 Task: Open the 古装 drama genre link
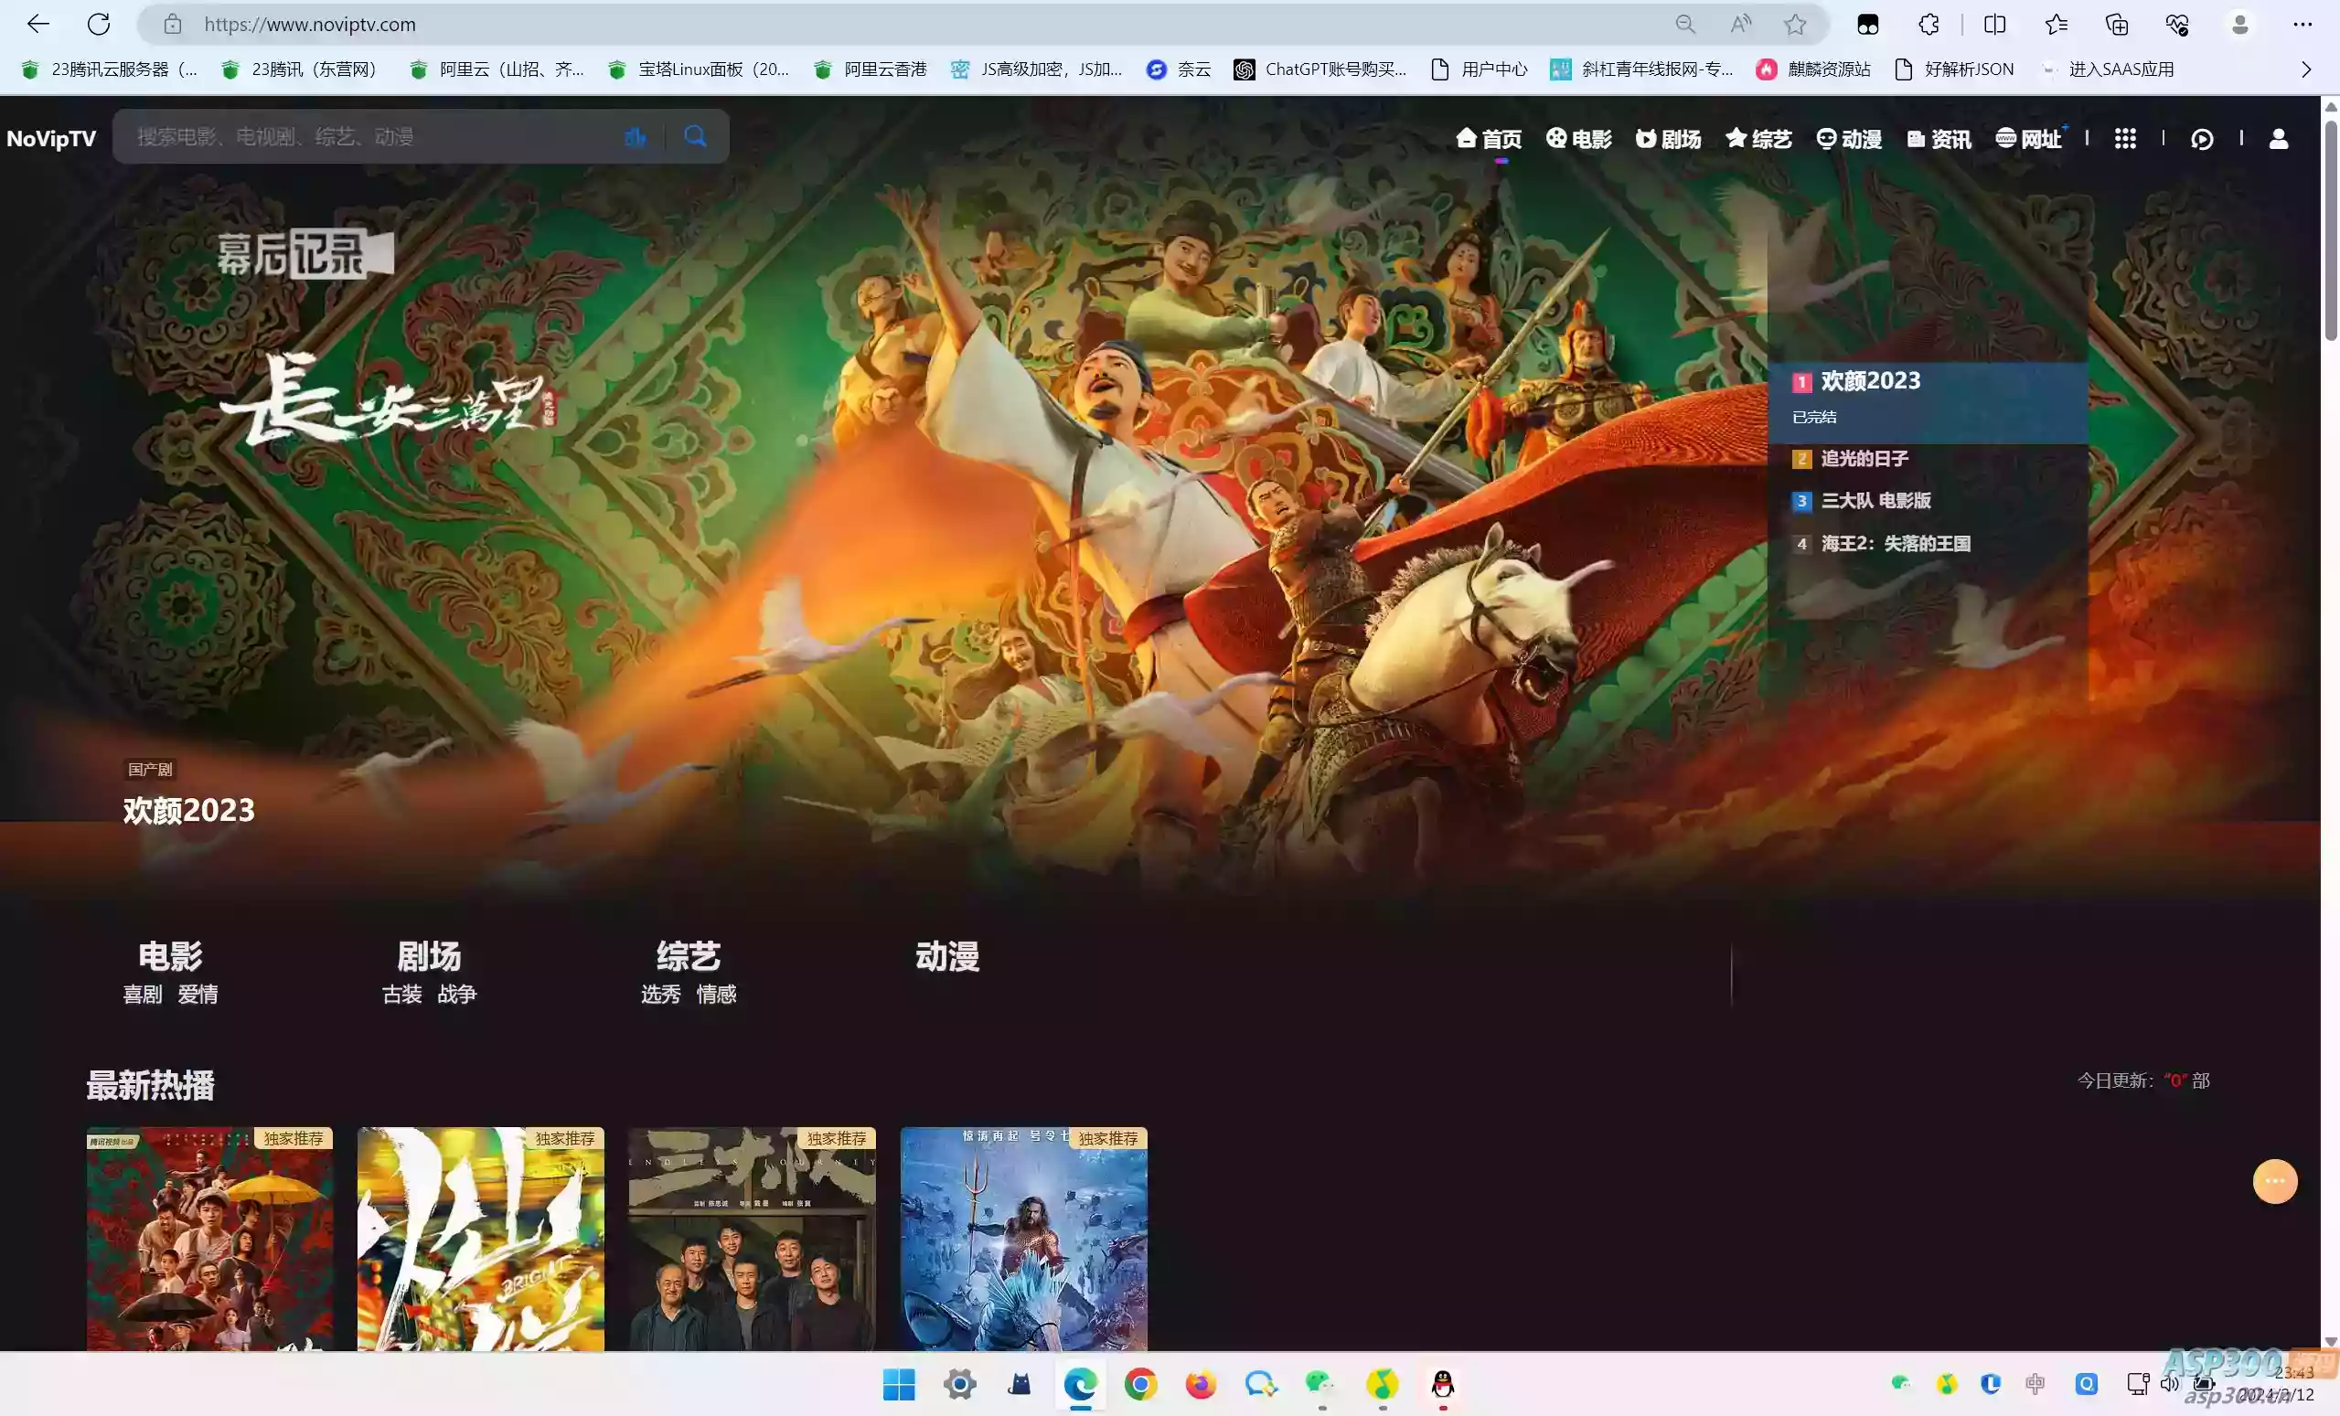tap(401, 995)
